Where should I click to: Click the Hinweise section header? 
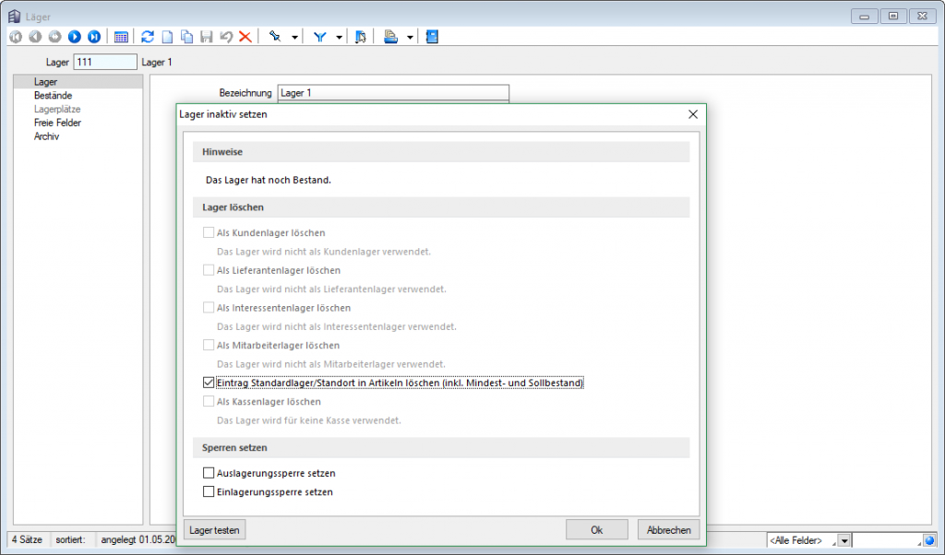point(441,152)
